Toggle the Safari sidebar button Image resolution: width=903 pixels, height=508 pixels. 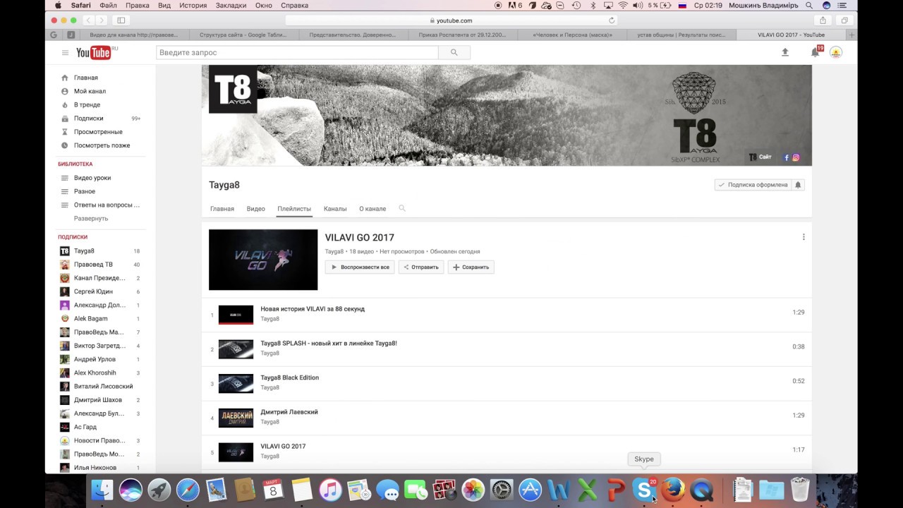(x=121, y=20)
